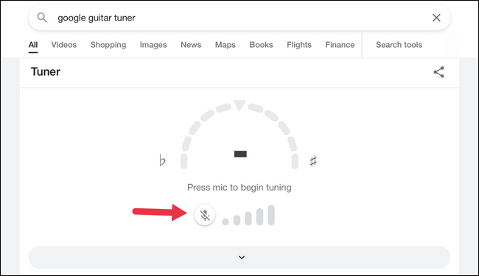The height and width of the screenshot is (276, 479).
Task: Click the note dash indicator in the gauge center
Action: pos(240,154)
